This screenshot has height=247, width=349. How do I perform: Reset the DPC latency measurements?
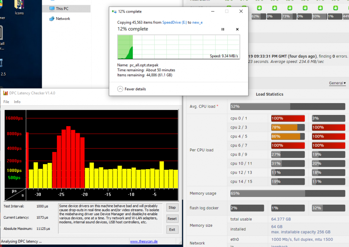(x=172, y=219)
